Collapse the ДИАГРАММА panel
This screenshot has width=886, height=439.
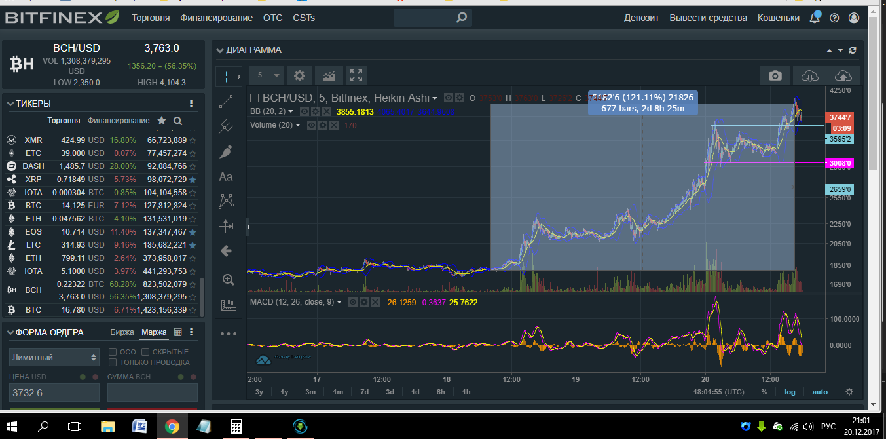click(x=219, y=50)
